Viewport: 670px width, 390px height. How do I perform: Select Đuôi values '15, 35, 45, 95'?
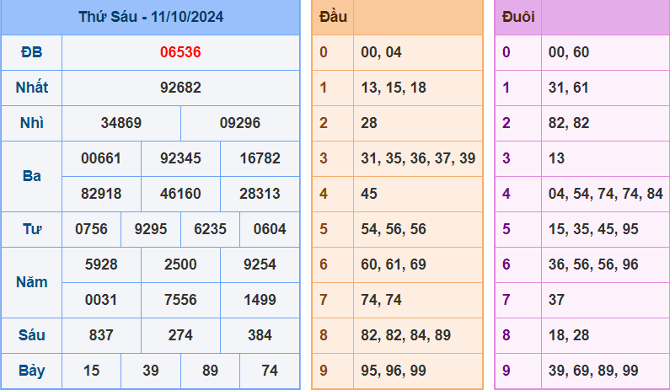click(593, 229)
